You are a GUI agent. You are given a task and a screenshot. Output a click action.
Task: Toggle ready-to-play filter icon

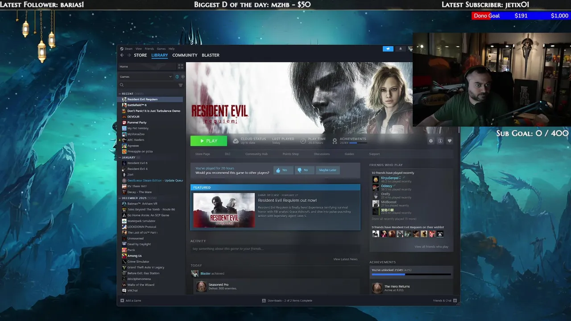pos(182,77)
